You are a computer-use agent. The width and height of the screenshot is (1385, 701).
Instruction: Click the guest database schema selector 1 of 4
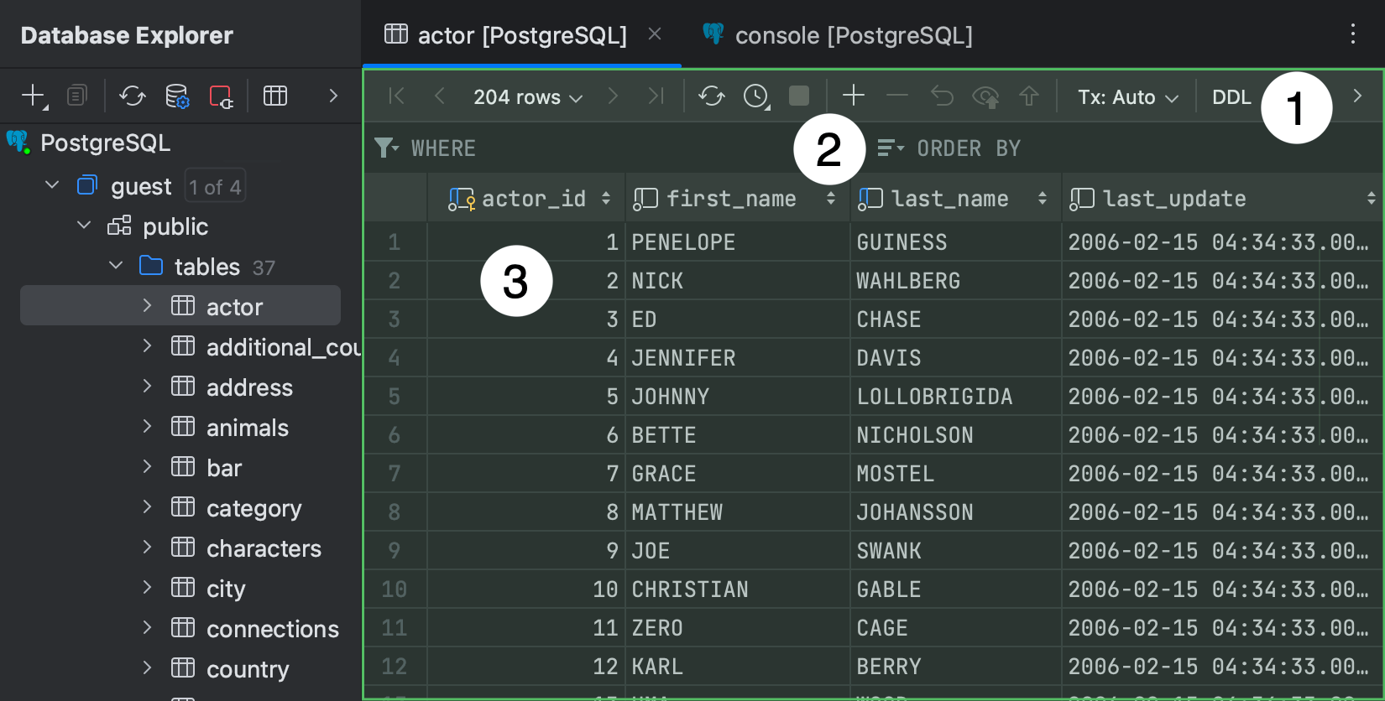(x=215, y=187)
